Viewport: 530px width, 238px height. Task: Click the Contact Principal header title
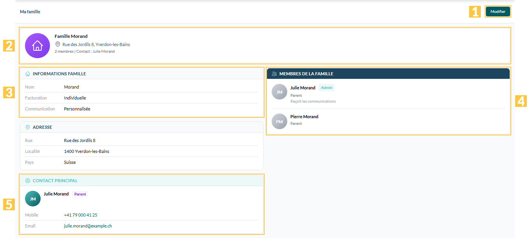point(55,181)
